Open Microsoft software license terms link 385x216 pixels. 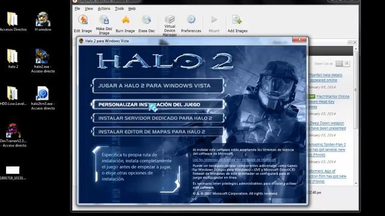pos(234,160)
